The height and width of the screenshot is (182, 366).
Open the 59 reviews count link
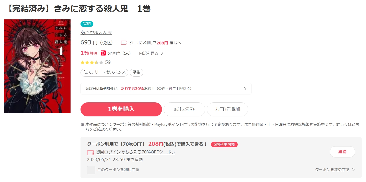point(108,62)
